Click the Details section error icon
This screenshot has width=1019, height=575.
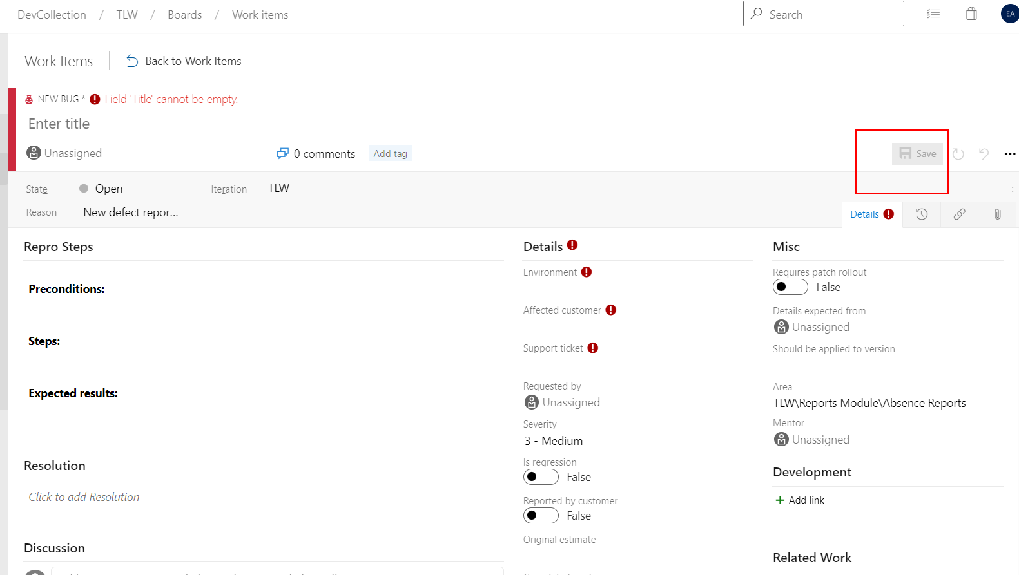572,245
